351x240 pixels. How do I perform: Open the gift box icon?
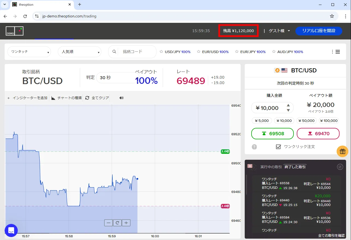tap(343, 151)
